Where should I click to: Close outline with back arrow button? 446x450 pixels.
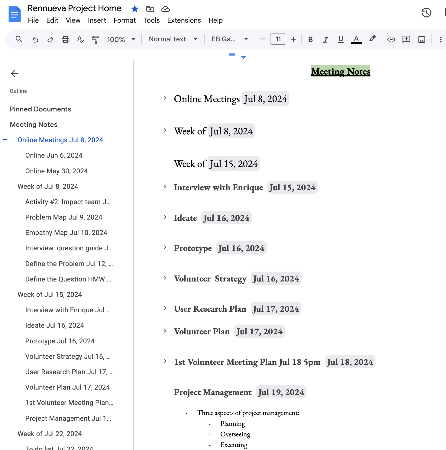point(15,73)
